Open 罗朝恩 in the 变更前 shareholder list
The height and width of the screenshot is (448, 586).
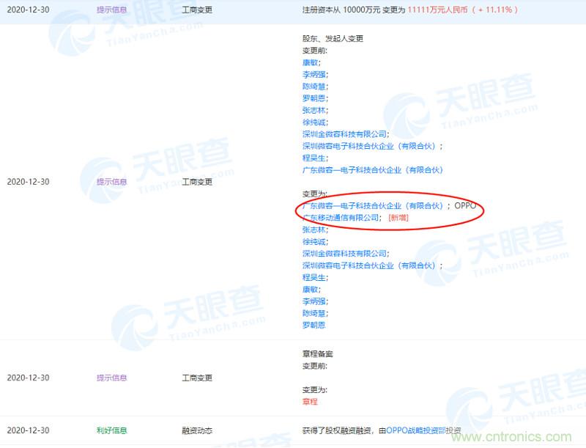314,98
